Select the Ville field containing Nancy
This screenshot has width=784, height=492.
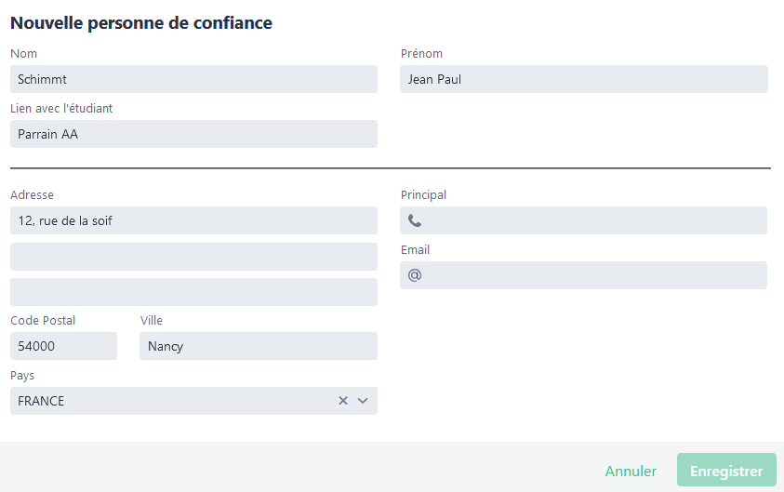tap(259, 346)
